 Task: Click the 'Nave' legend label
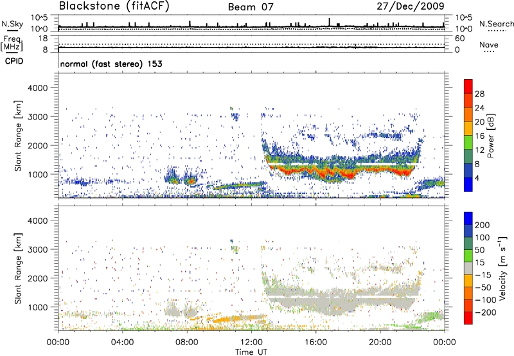tap(488, 45)
